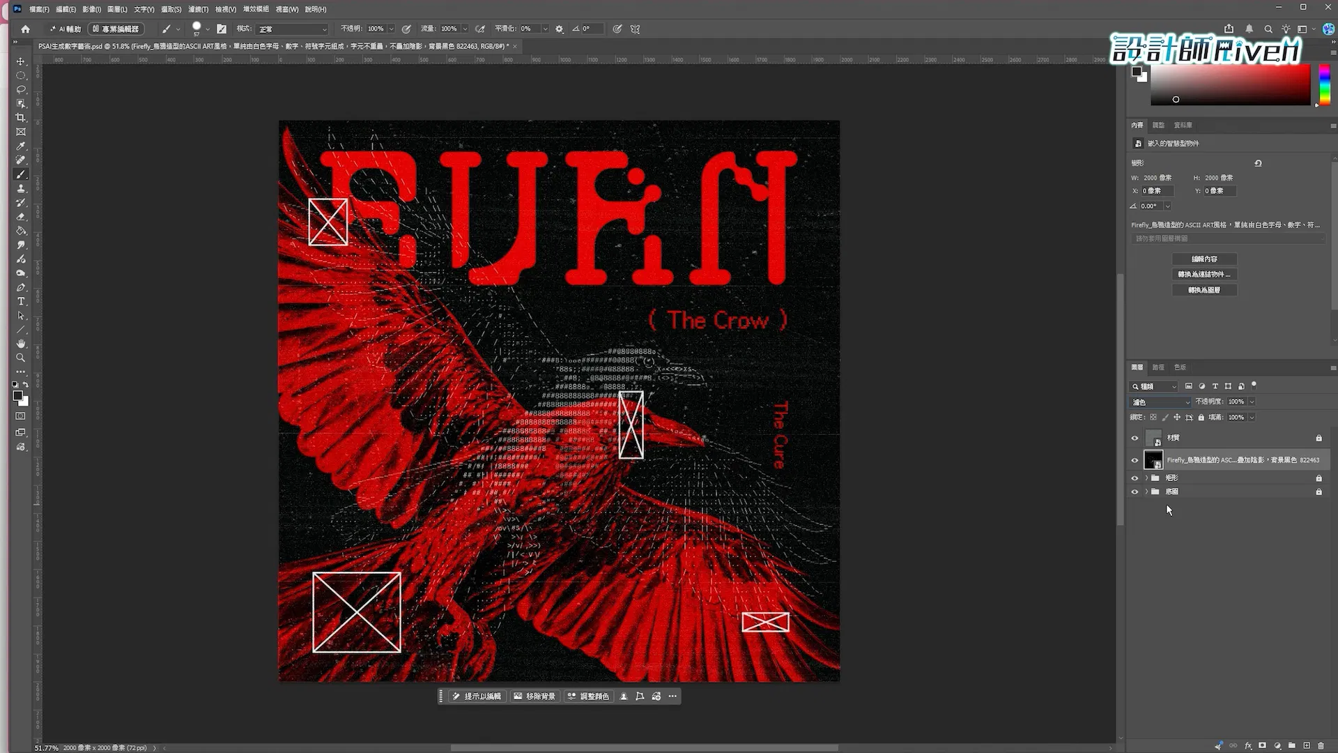Click the 編輯內容 button
1338x753 pixels.
tap(1204, 259)
